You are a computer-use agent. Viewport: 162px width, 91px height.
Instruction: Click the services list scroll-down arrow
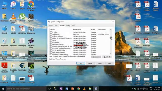click(x=111, y=54)
